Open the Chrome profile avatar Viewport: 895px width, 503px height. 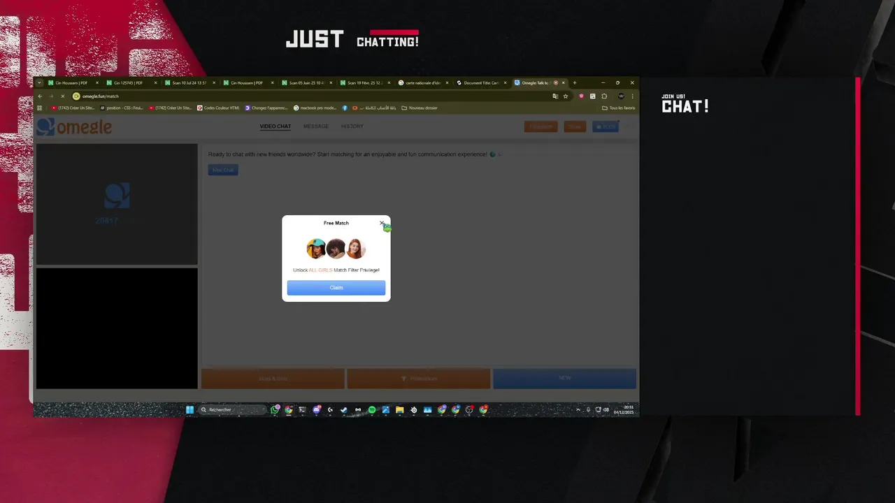click(621, 96)
